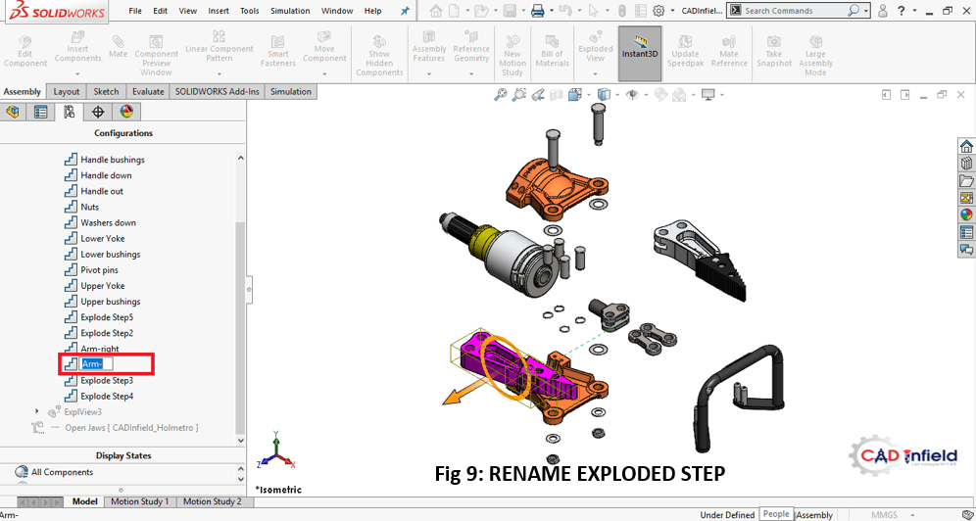Click the Print icon
Viewport: 976px width, 521px height.
click(x=538, y=11)
